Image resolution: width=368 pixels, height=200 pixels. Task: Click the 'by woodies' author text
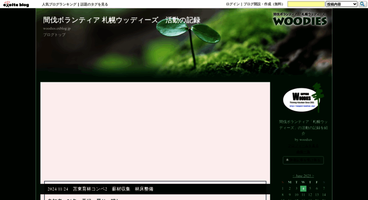(x=303, y=139)
